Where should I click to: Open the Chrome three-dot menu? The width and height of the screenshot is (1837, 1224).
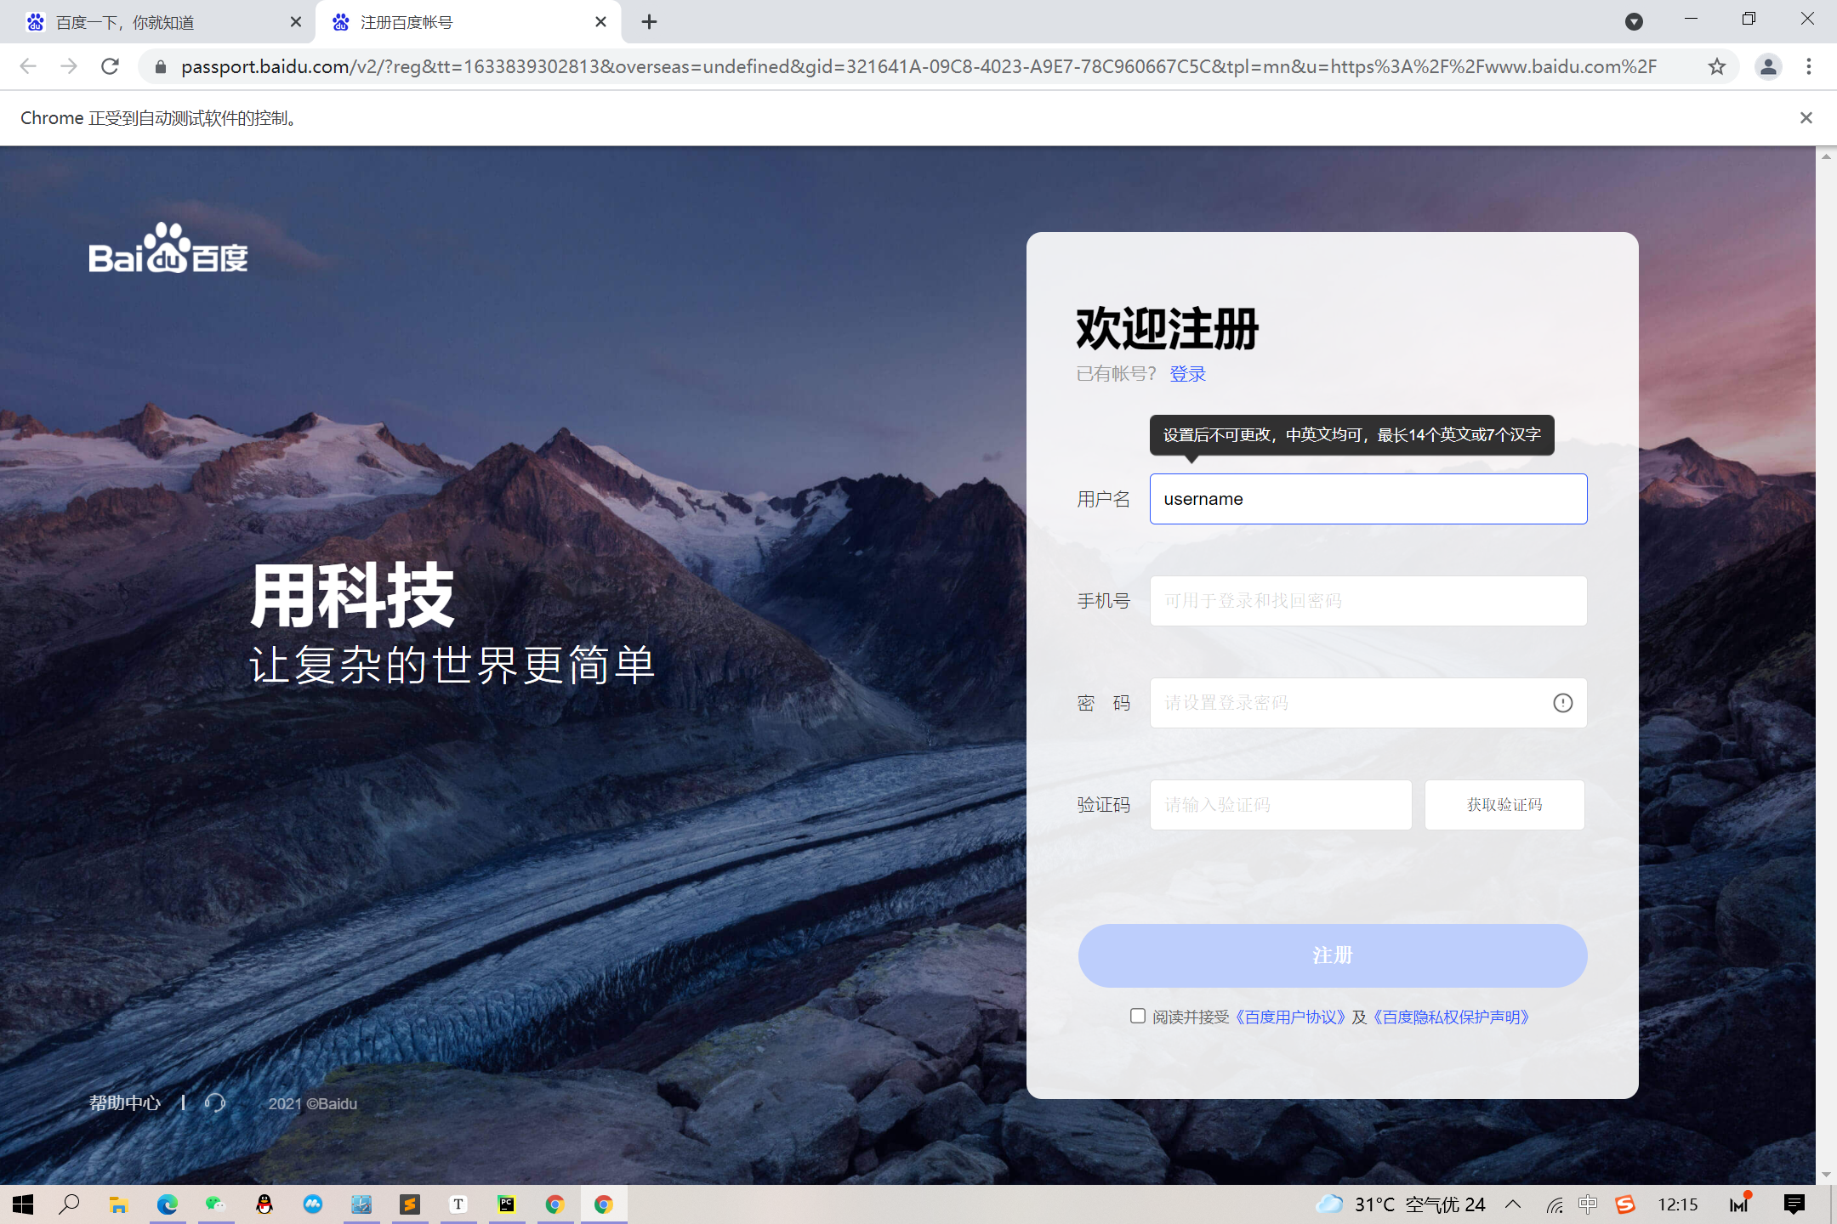1809,66
